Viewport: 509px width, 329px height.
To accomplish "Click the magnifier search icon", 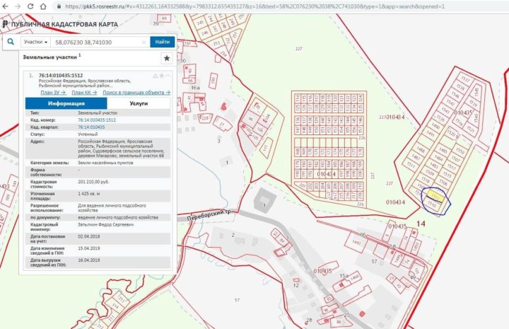I will 11,42.
